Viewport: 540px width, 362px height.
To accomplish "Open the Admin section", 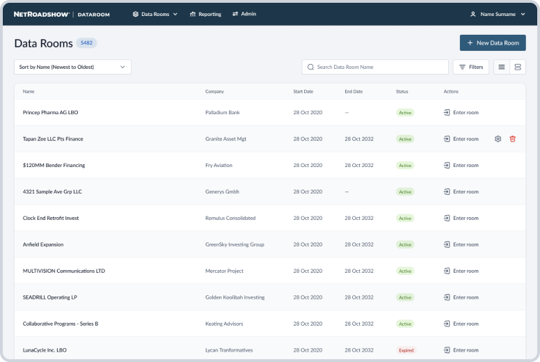I will coord(244,14).
